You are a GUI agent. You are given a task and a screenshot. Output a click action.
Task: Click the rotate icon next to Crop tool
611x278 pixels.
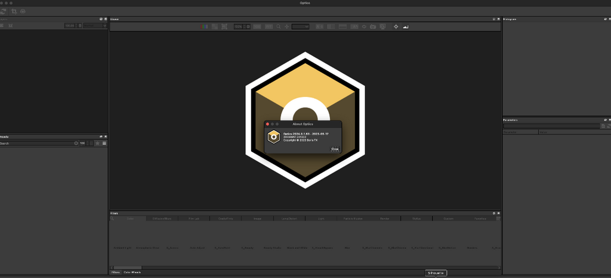[23, 11]
